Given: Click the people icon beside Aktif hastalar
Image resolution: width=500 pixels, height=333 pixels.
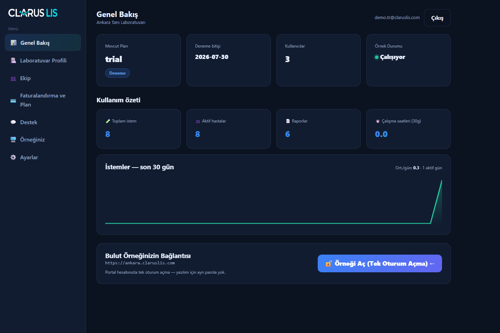Looking at the screenshot, I should 198,121.
